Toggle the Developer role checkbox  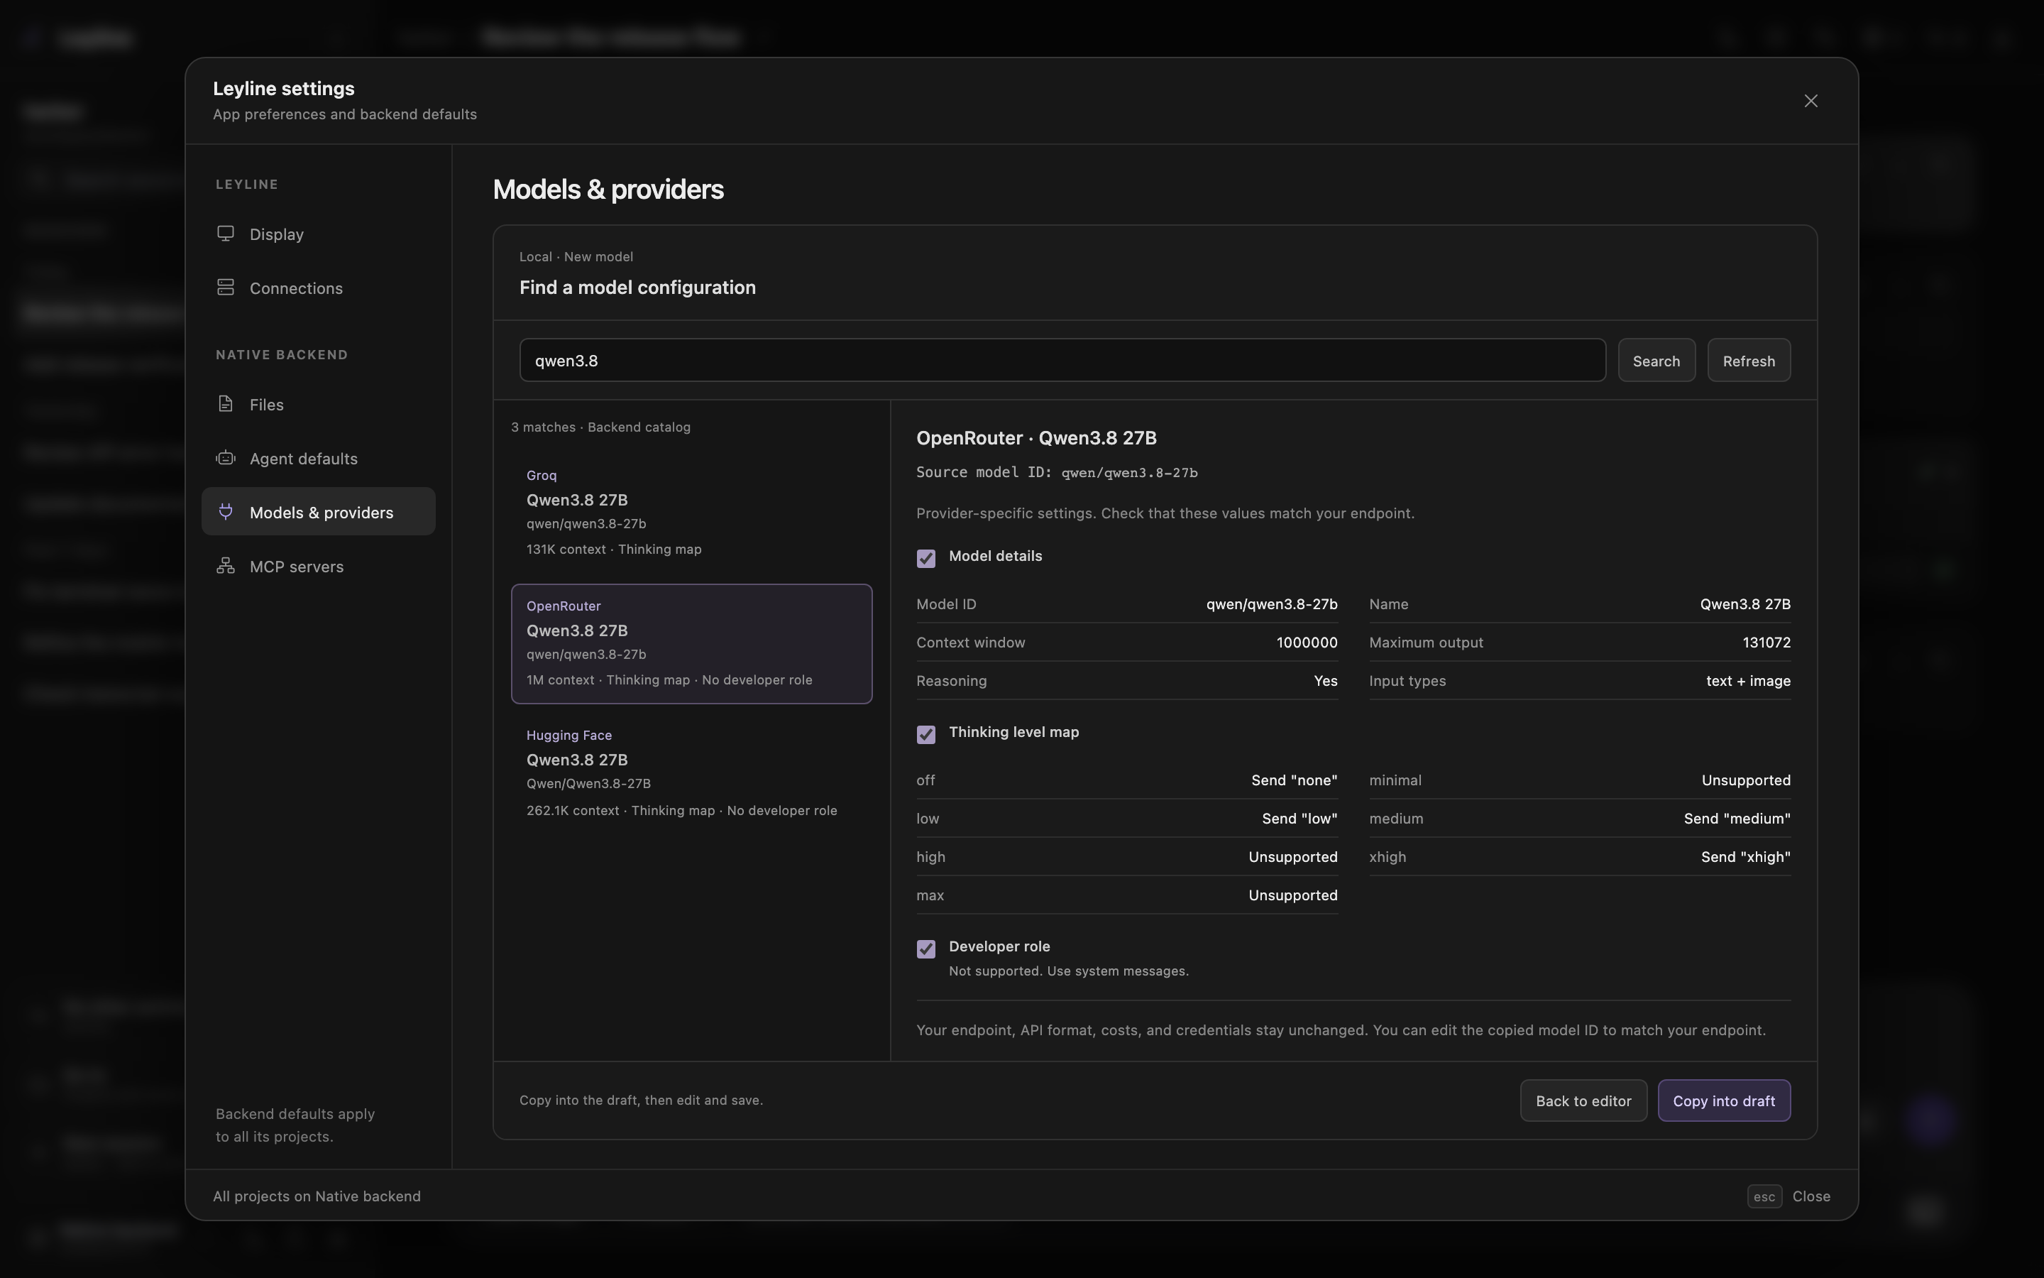pos(925,949)
